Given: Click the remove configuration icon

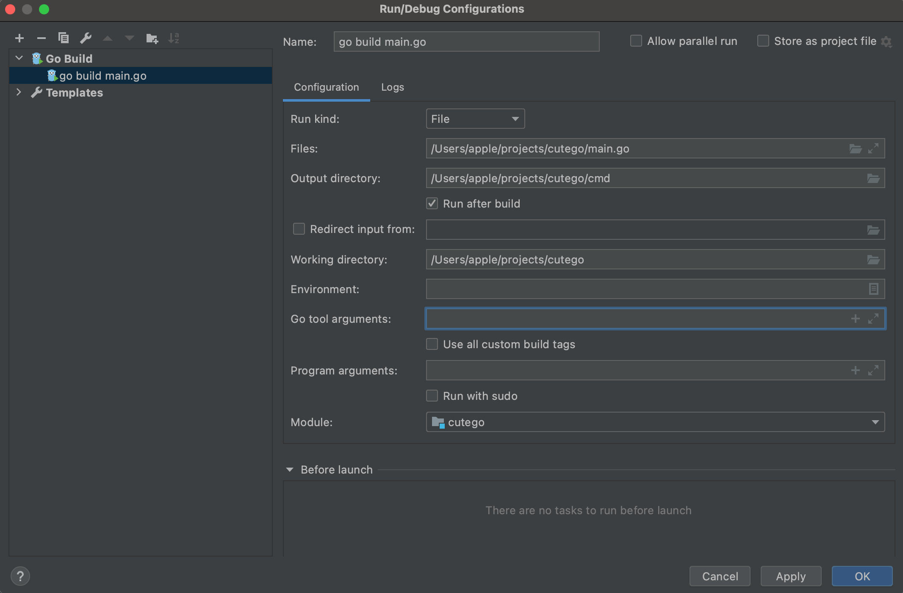Looking at the screenshot, I should pos(41,37).
